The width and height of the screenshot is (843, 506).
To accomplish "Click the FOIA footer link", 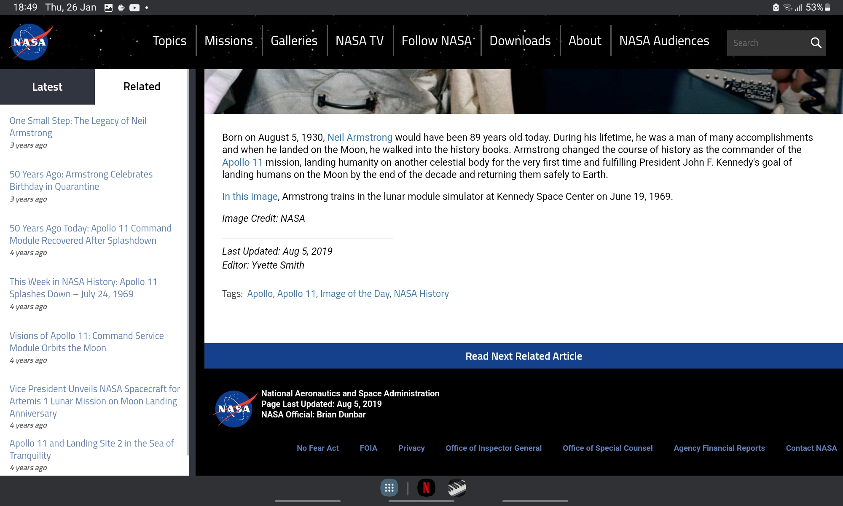I will (x=368, y=448).
